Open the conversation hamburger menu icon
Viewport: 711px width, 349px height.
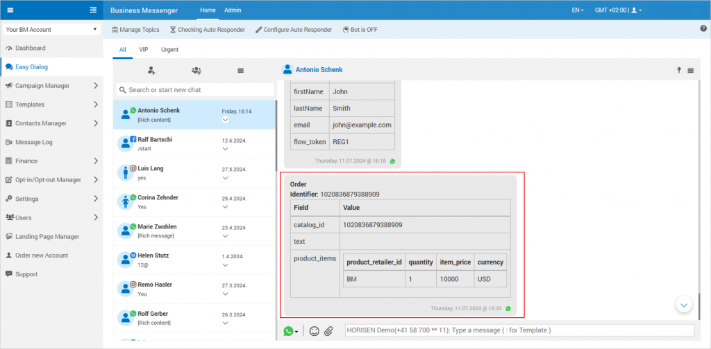point(691,71)
